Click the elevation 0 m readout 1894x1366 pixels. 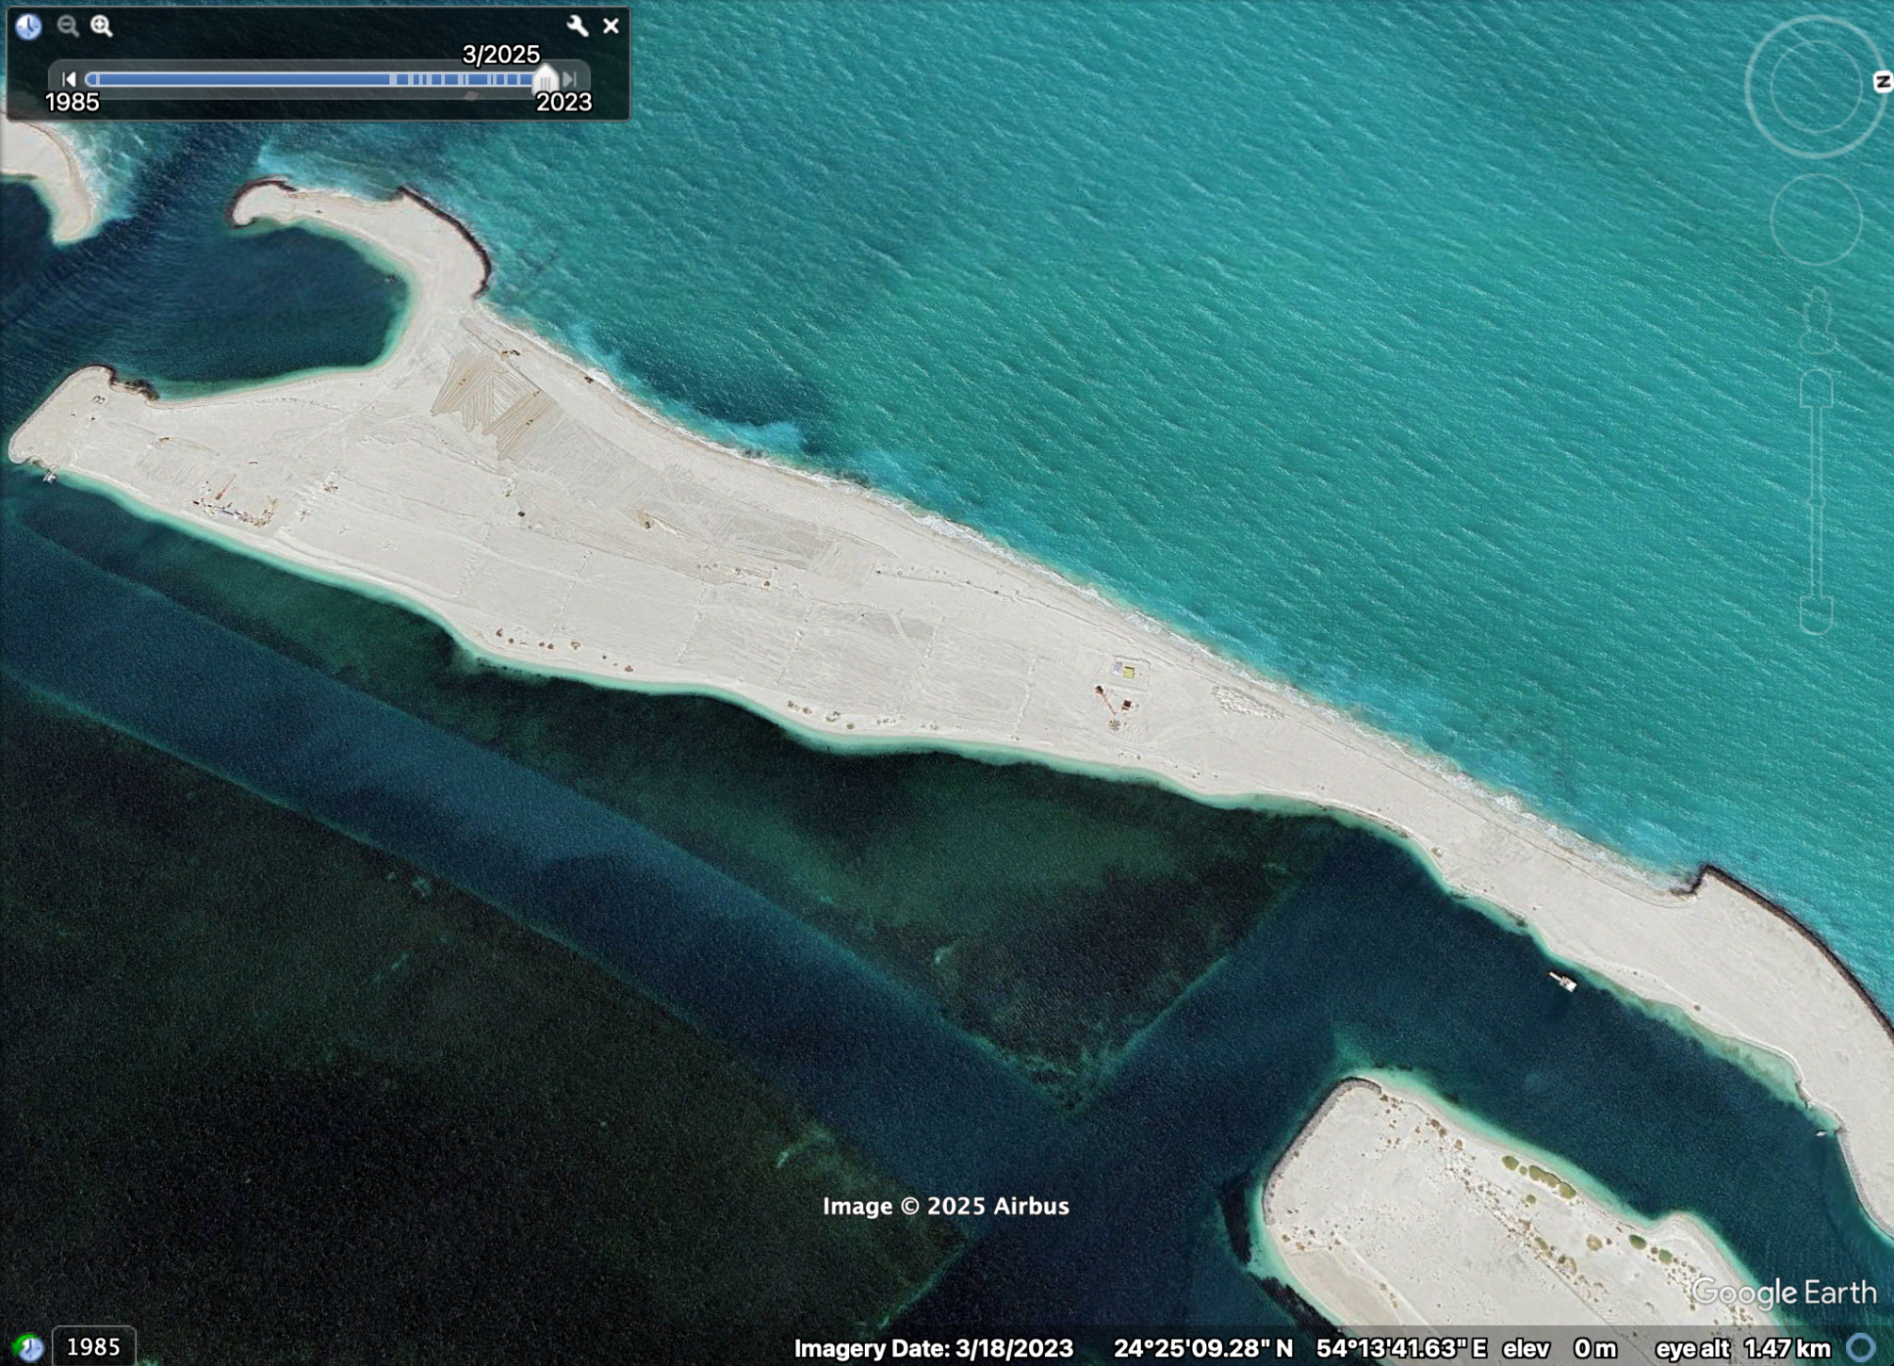pyautogui.click(x=1560, y=1348)
